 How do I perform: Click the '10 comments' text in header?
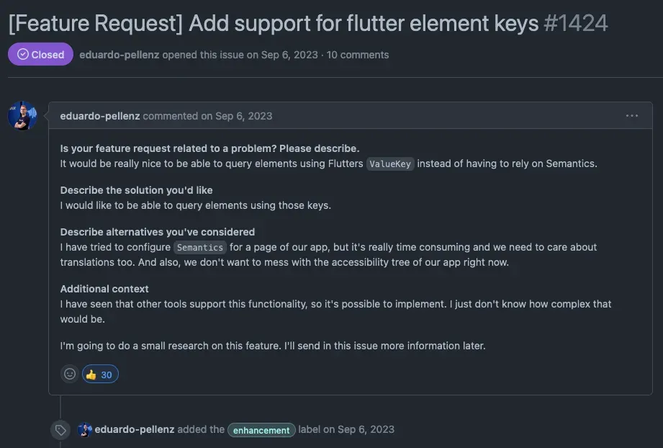pos(358,55)
